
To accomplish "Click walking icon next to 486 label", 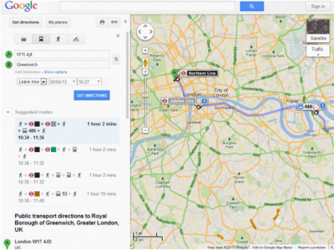I will pos(323,106).
